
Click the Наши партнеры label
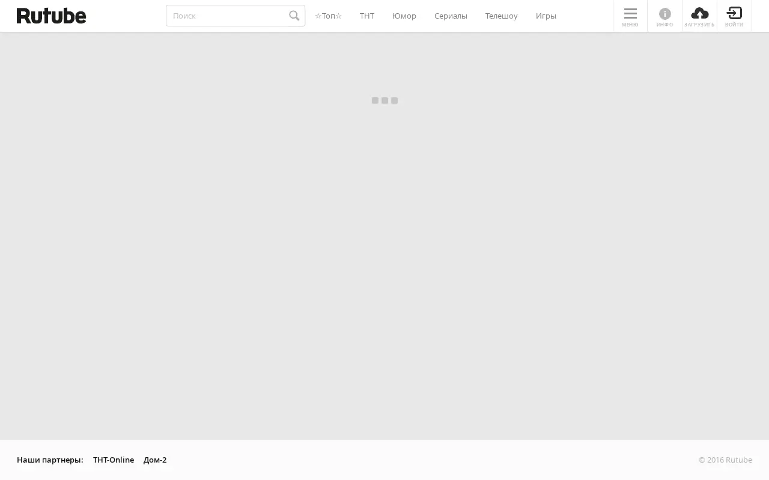[50, 460]
